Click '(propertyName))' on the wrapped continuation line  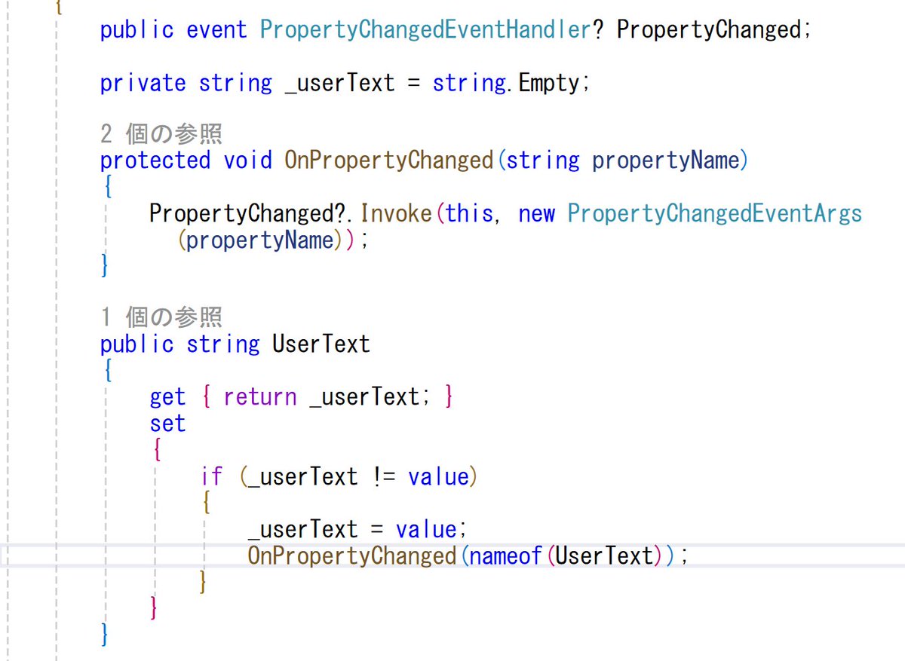(272, 241)
